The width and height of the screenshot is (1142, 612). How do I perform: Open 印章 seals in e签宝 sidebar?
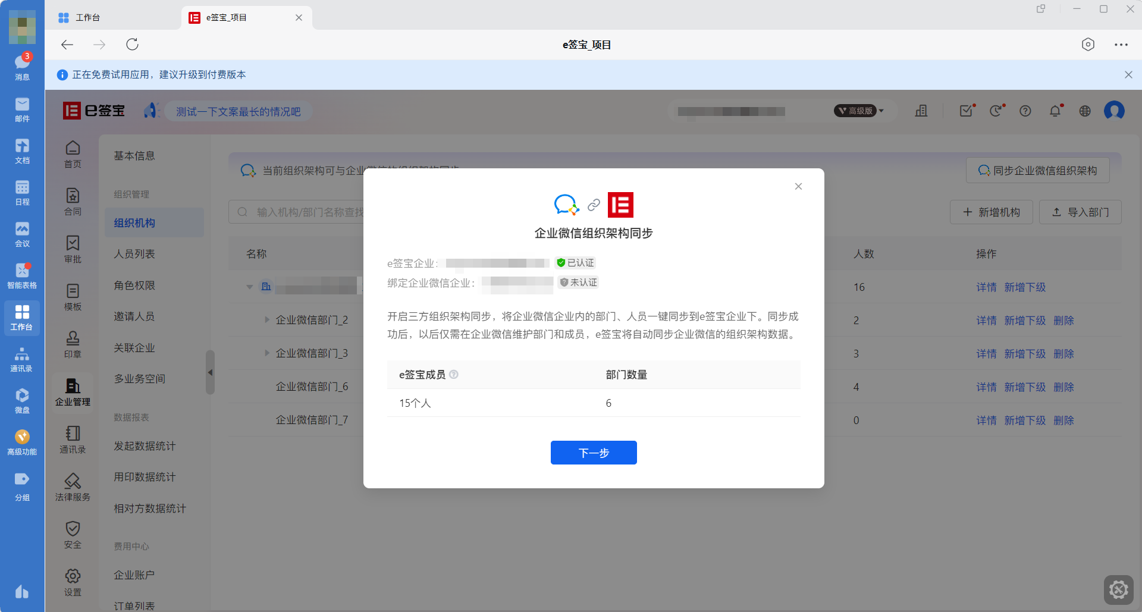click(73, 344)
